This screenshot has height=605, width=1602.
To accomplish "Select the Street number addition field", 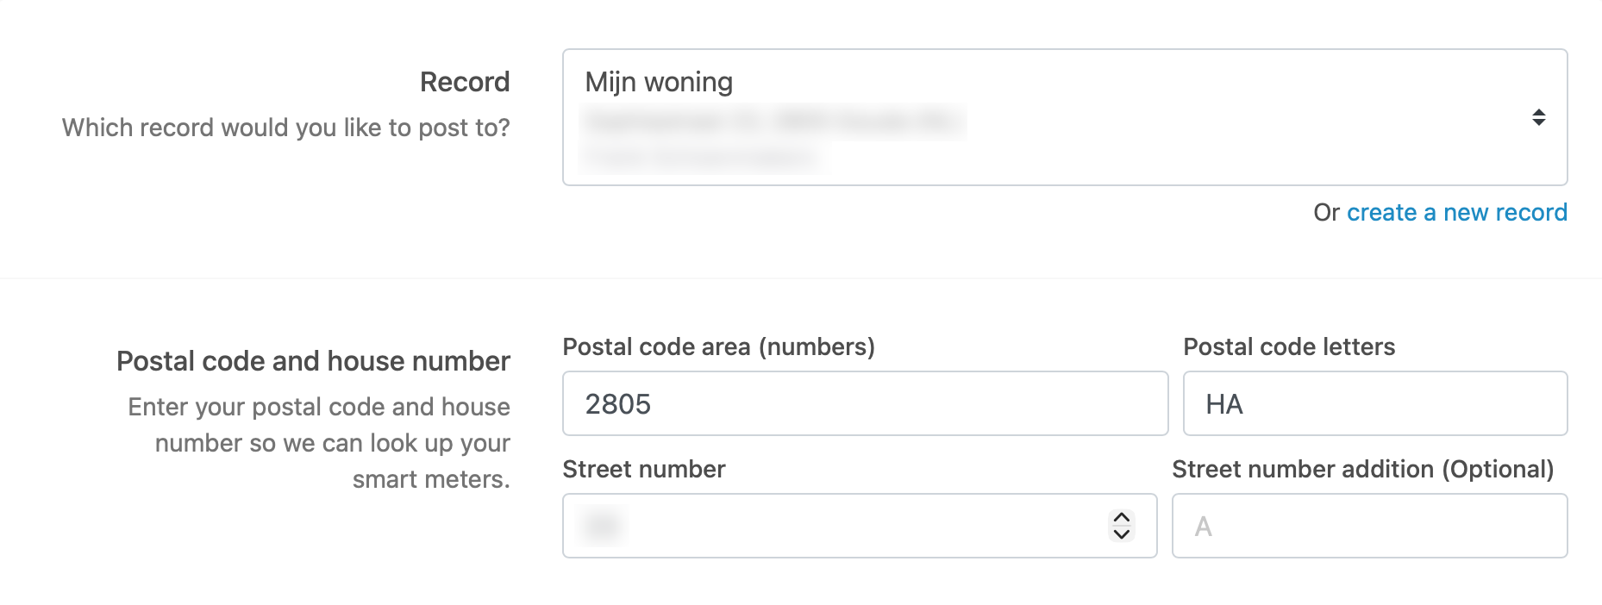I will coord(1369,526).
